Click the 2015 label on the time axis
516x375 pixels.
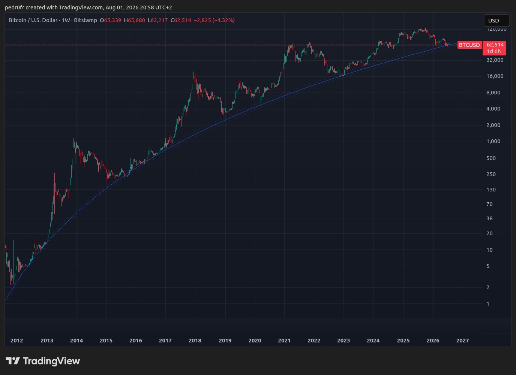tap(106, 341)
